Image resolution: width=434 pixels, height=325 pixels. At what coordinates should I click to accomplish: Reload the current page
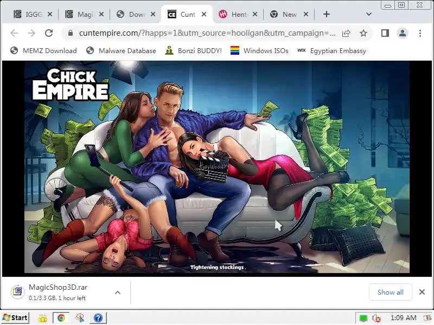tap(49, 33)
